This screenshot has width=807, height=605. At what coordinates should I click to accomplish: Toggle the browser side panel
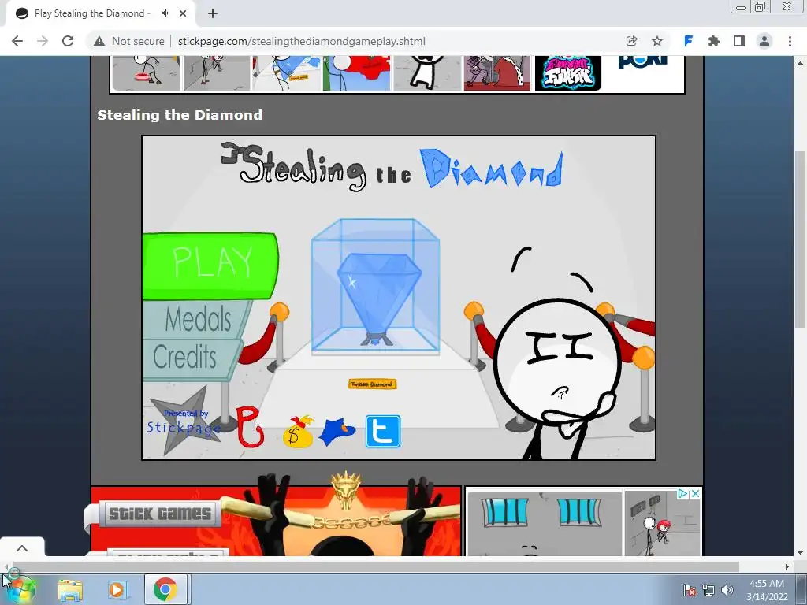pos(739,41)
